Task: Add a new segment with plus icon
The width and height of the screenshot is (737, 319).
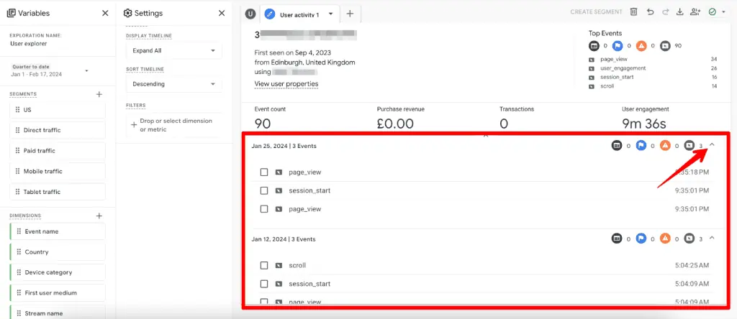Action: point(99,94)
